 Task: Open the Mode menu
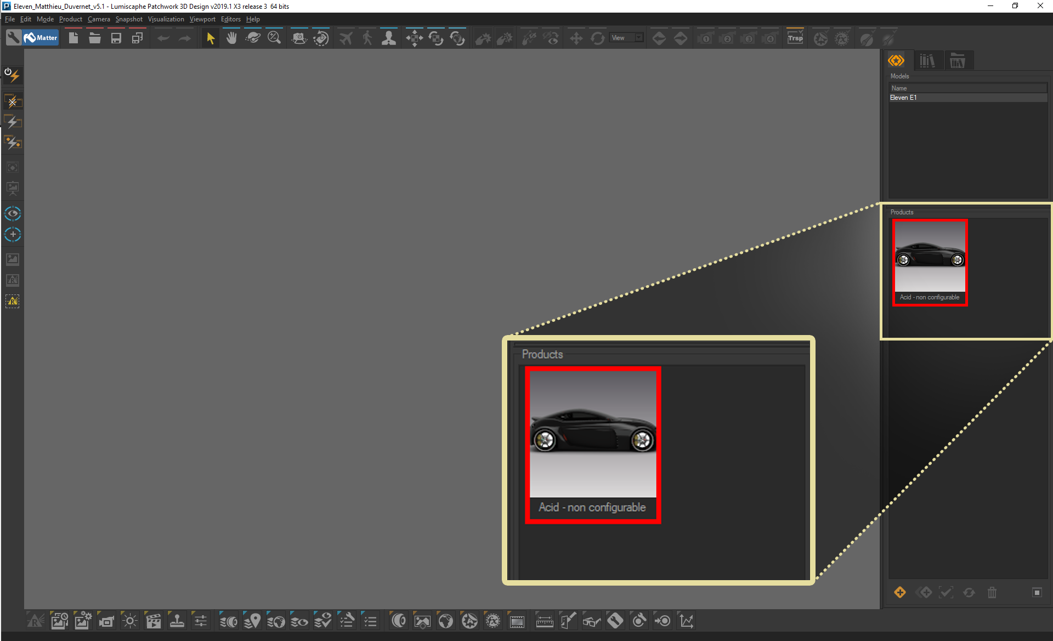pos(45,19)
